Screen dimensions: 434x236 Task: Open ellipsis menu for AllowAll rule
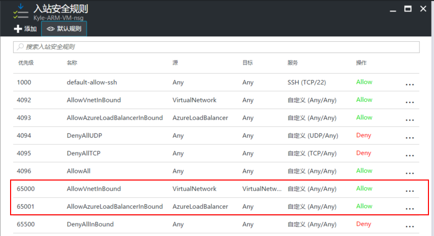pos(410,172)
